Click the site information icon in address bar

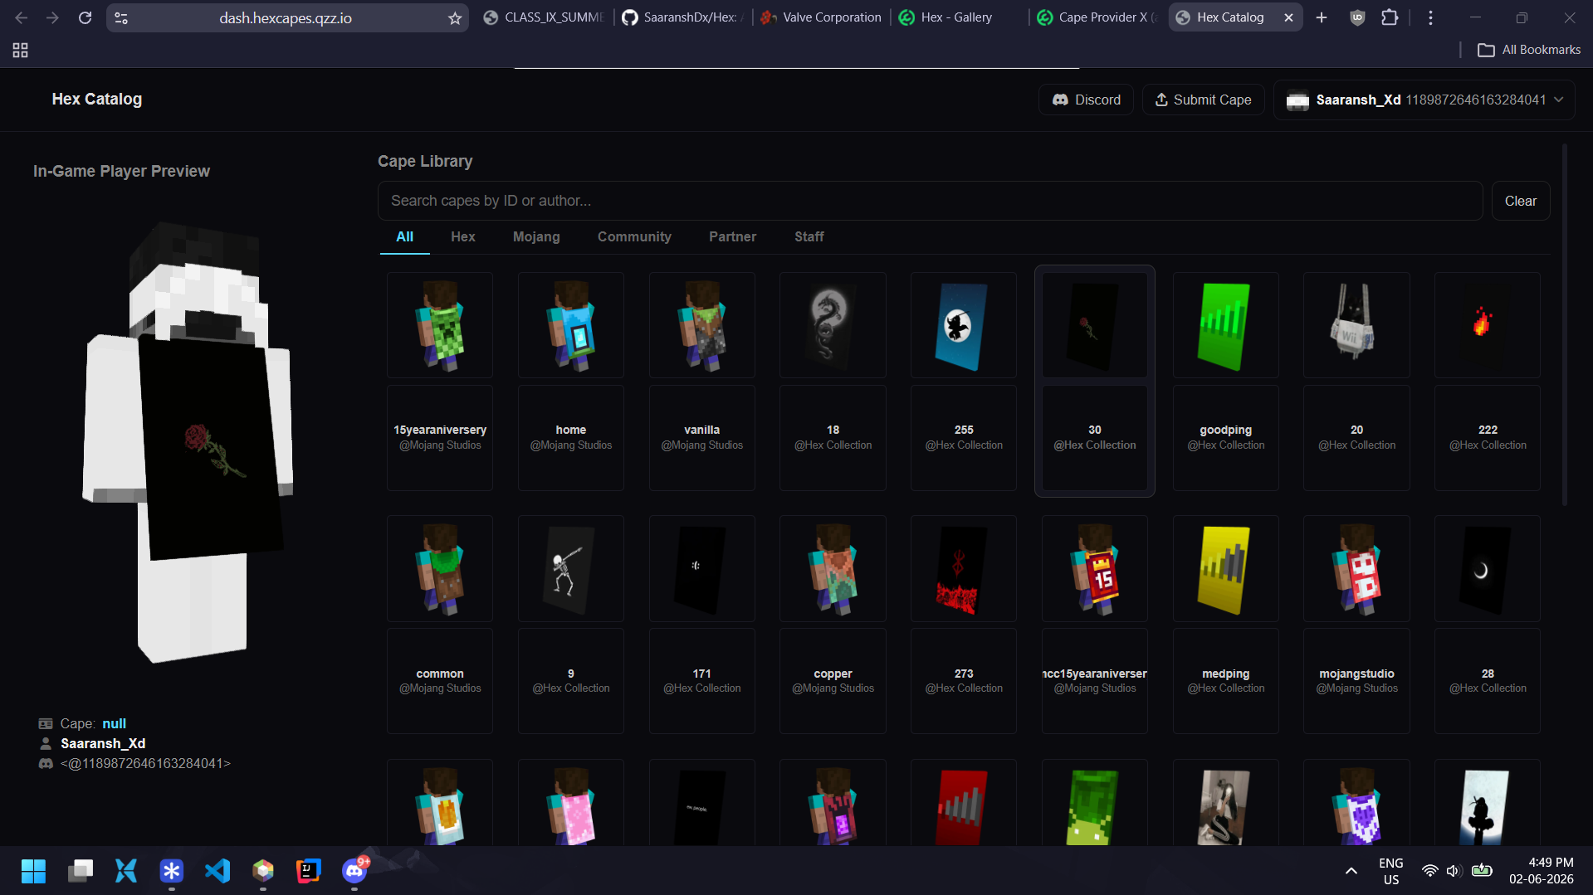pos(121,17)
